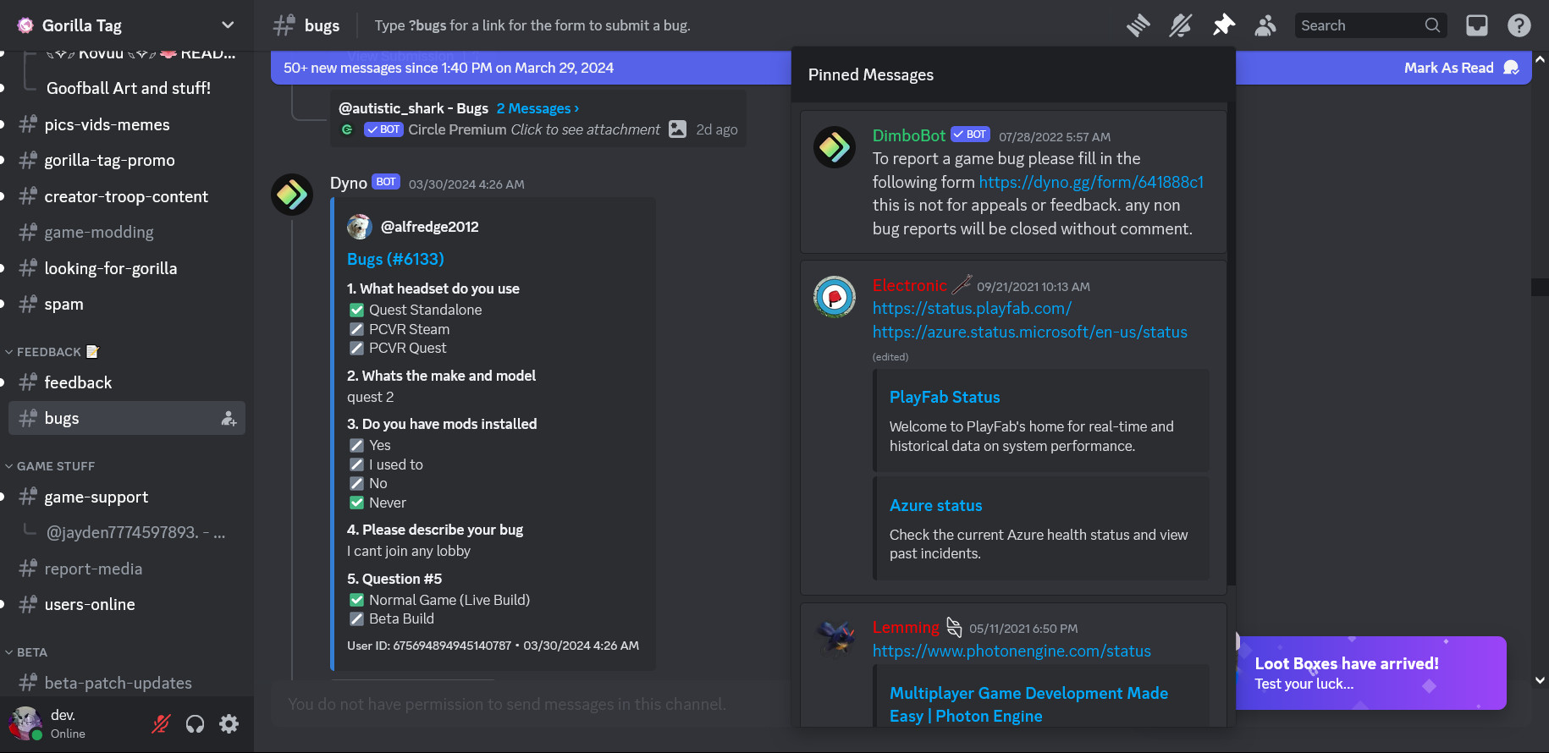This screenshot has height=753, width=1549.
Task: Toggle deafen headphones in user panel
Action: (x=195, y=724)
